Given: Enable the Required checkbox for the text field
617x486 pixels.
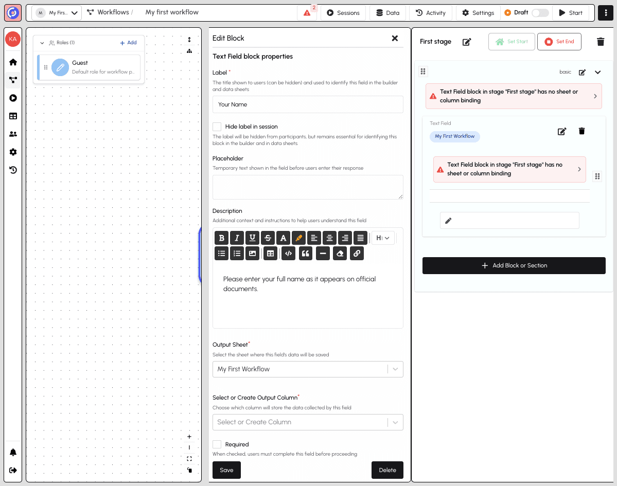Looking at the screenshot, I should [x=217, y=444].
